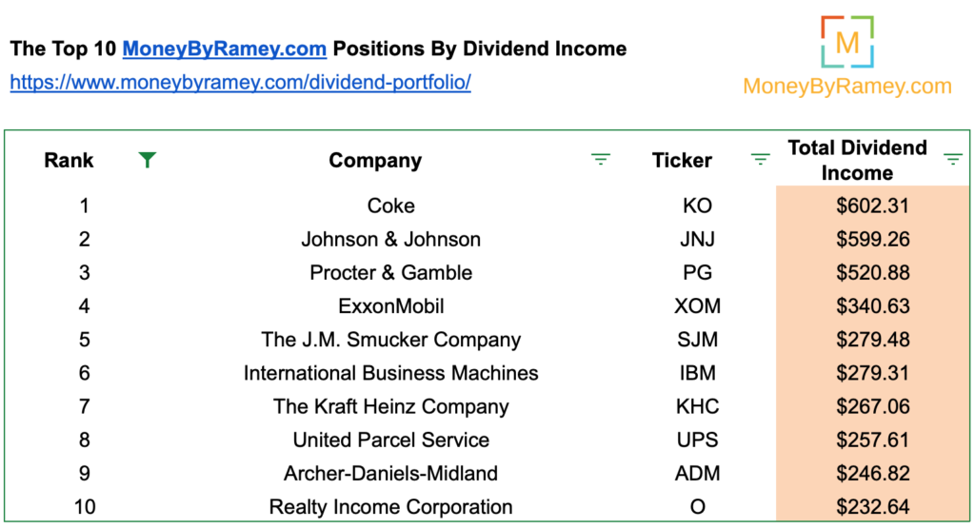Select the International Business Machines cell
This screenshot has width=975, height=529.
(x=390, y=373)
